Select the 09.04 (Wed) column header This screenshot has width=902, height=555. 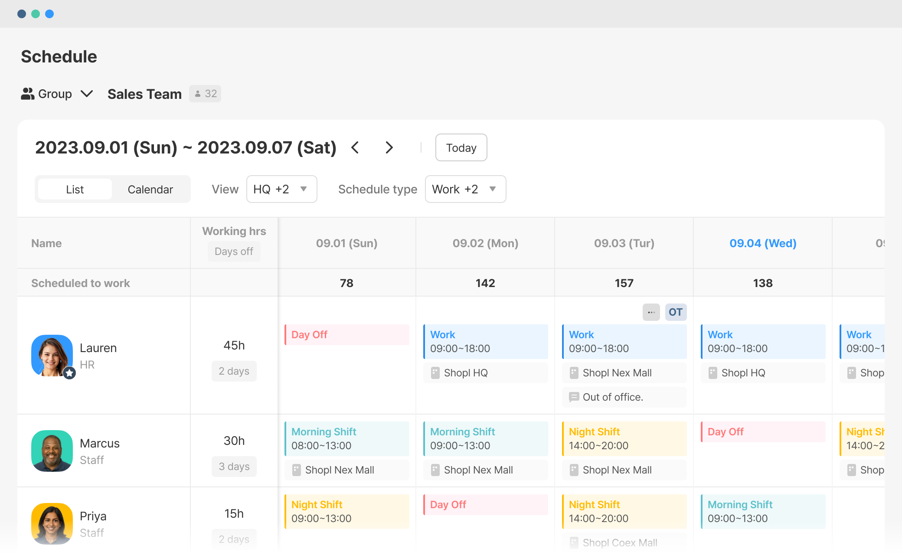(762, 243)
